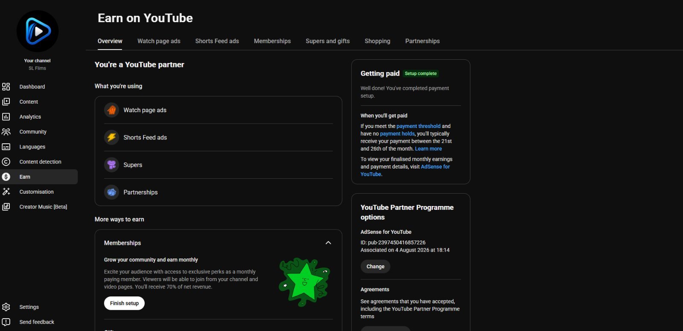Click the 'When you'll get paid' heading
This screenshot has height=331, width=683.
pos(384,116)
